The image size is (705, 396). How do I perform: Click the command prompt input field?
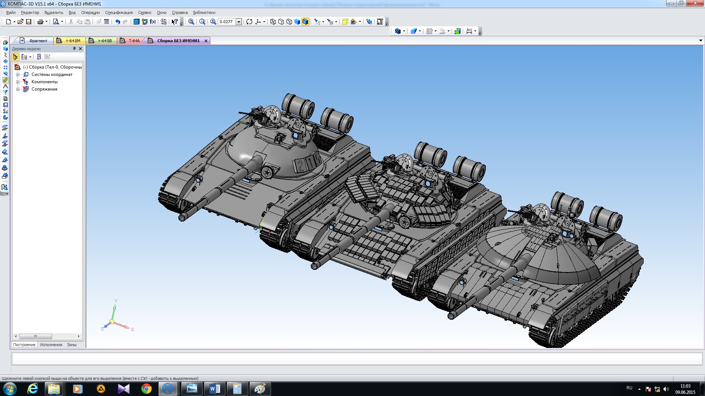point(357,359)
